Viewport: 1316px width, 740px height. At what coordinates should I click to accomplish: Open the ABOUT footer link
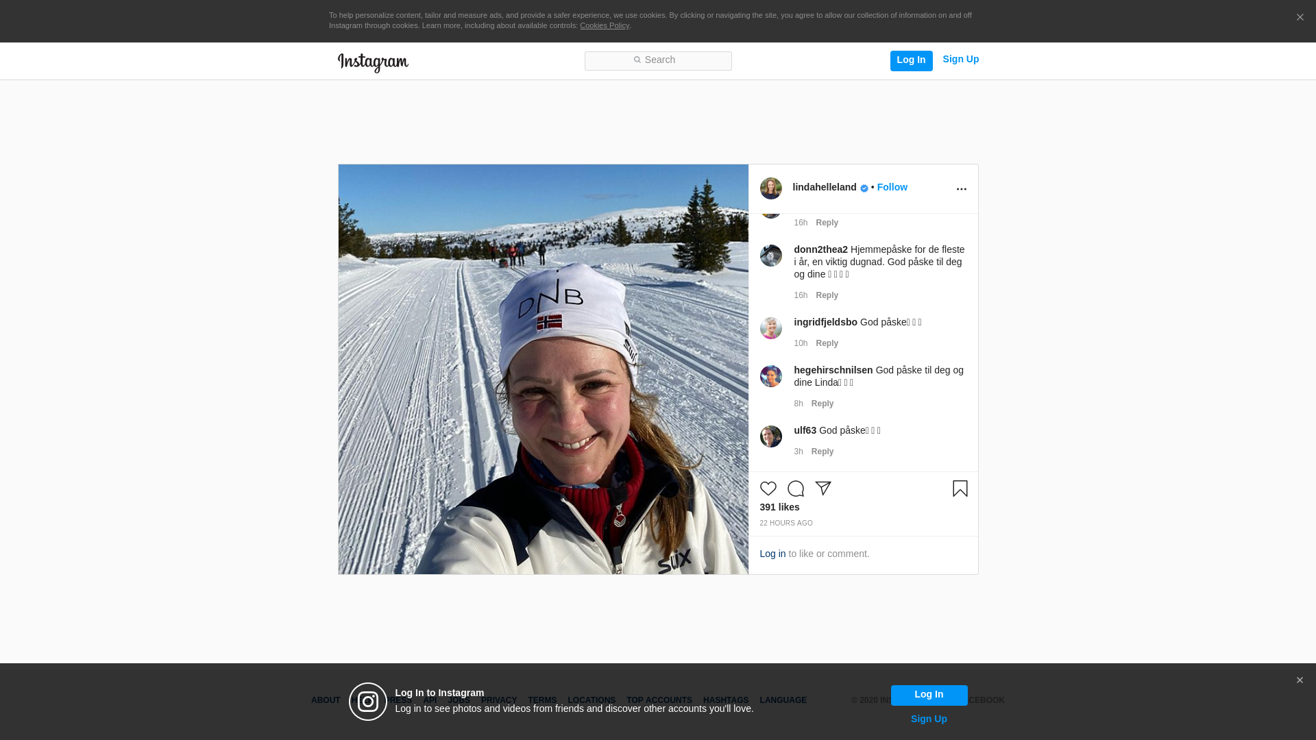pos(325,700)
